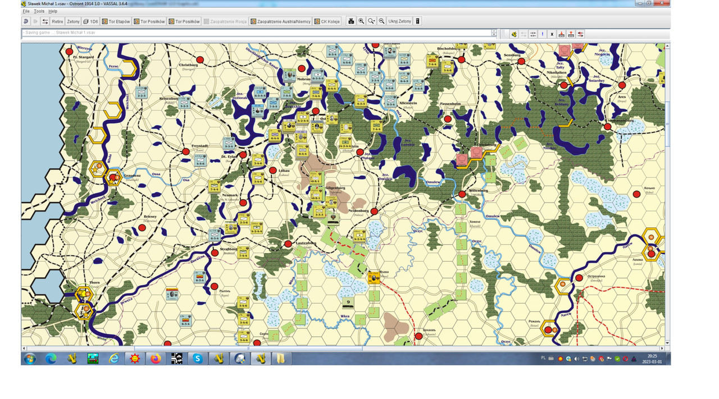Viewport: 719px width, 399px height.
Task: Click the VASSAL connect to server icon
Action: [513, 34]
